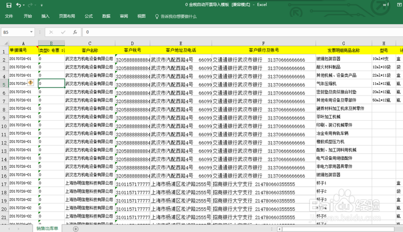Click the Redo arrow icon
The height and width of the screenshot is (232, 403).
[30, 5]
